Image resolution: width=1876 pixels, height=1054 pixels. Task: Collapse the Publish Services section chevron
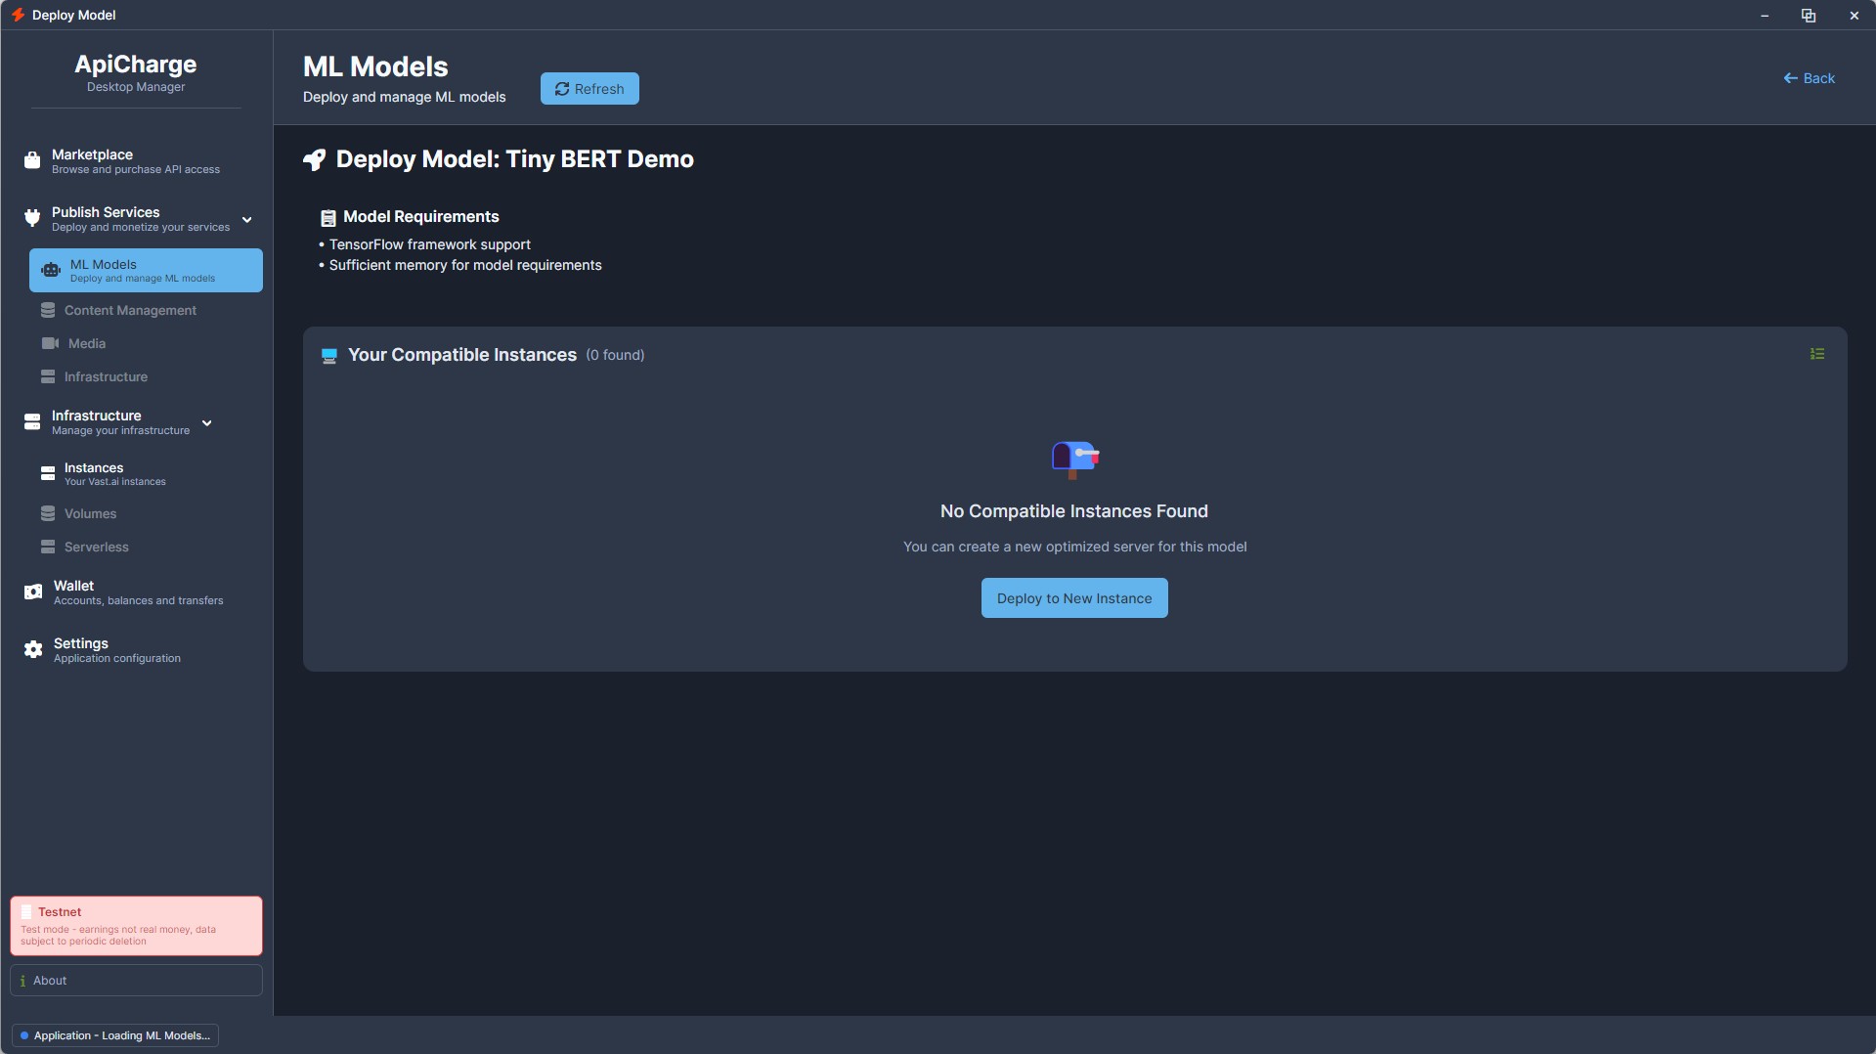(247, 220)
